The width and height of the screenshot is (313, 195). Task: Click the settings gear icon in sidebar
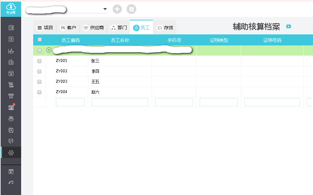coord(11,152)
